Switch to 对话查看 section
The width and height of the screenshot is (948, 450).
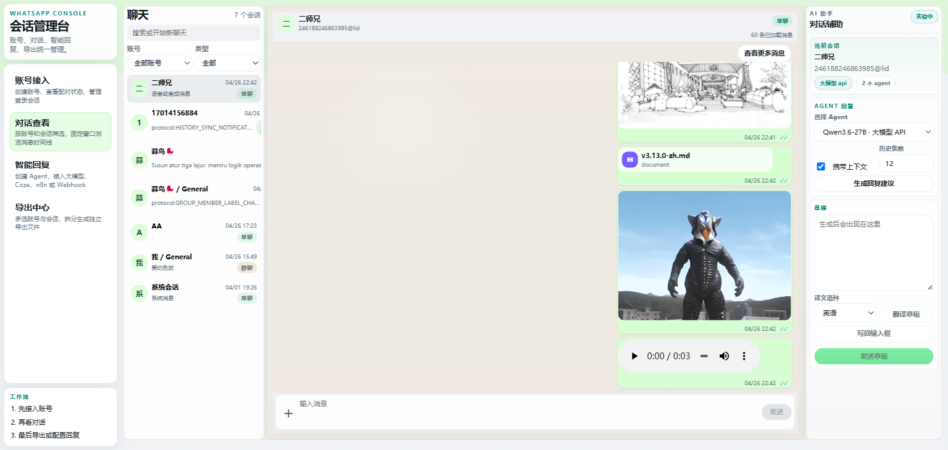click(x=60, y=131)
